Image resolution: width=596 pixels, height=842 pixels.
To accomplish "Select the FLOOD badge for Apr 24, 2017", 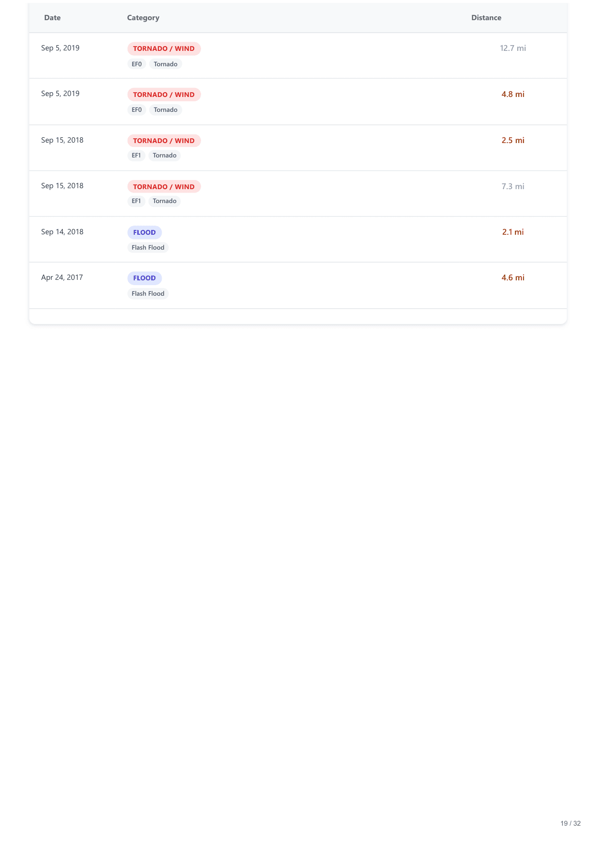I will [x=144, y=278].
